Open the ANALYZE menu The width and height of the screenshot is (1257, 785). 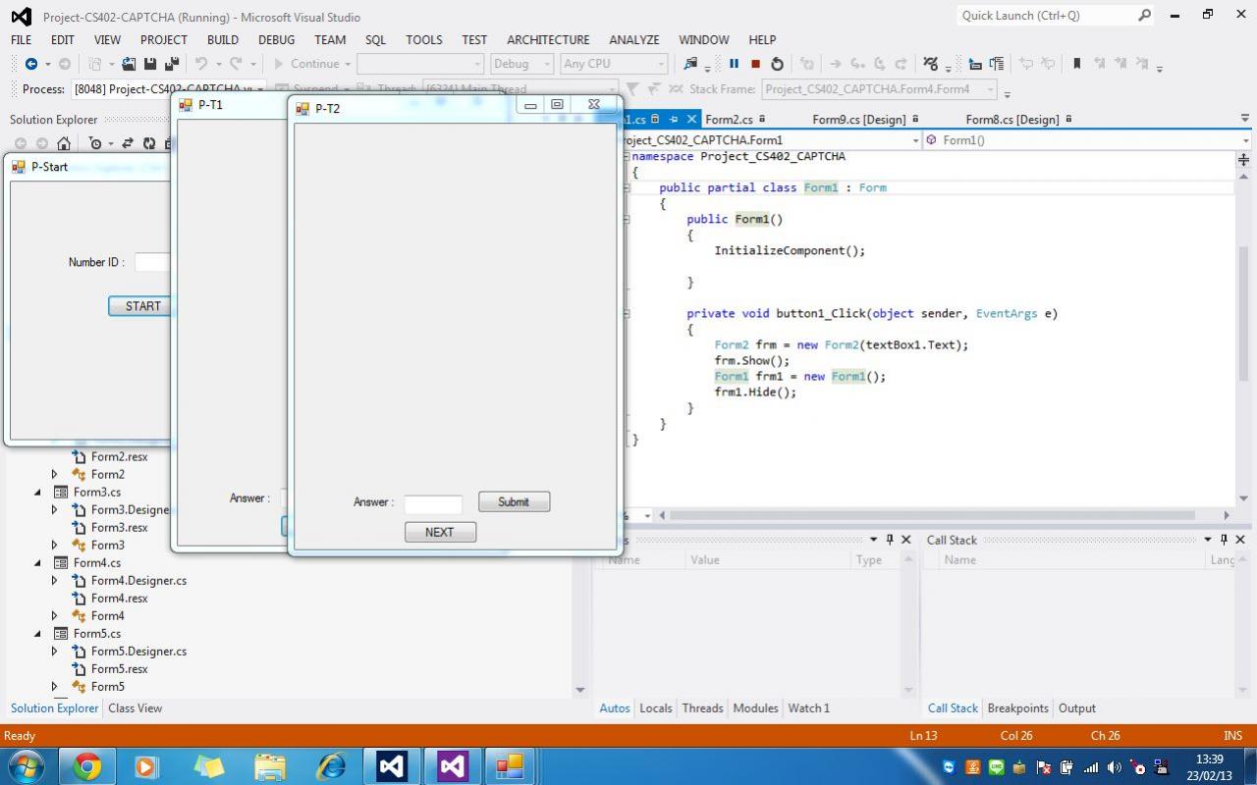[x=634, y=40]
